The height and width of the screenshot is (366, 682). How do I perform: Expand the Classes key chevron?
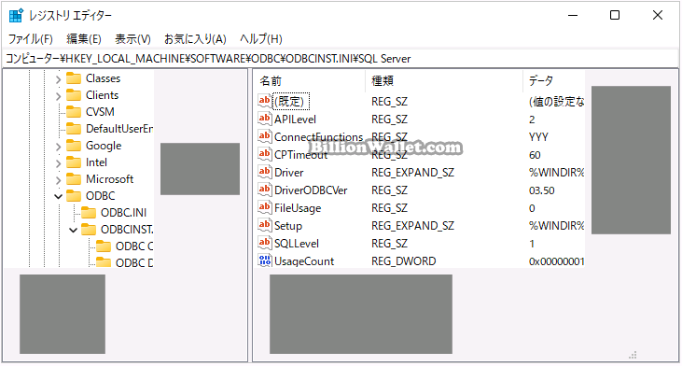click(58, 78)
